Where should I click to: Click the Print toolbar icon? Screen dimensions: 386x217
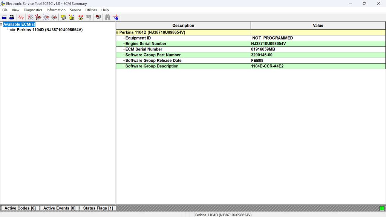4,17
